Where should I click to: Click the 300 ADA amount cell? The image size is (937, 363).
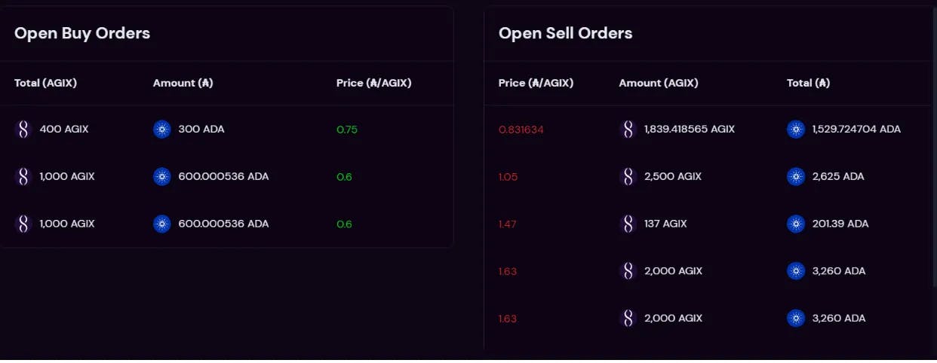click(x=189, y=130)
